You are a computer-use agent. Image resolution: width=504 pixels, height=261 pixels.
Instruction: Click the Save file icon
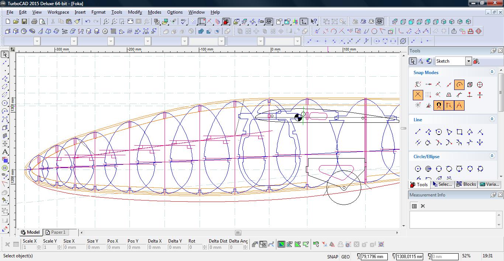point(24,22)
